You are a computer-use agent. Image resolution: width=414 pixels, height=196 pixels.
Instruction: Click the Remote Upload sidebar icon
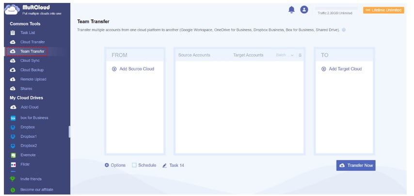pos(13,79)
